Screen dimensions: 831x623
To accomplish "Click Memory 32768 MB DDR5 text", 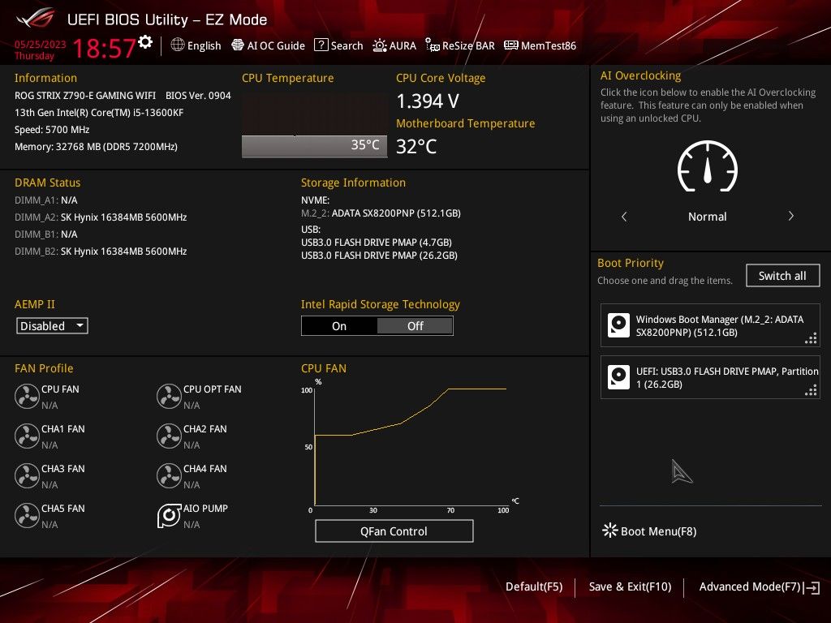I will click(x=96, y=147).
